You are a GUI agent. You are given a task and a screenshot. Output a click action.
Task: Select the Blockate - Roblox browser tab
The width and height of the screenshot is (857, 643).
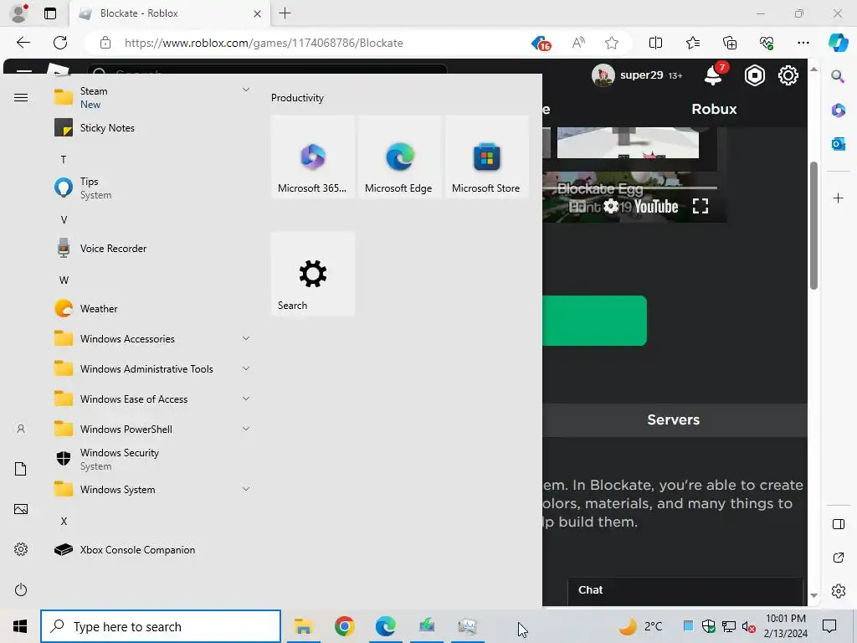pyautogui.click(x=167, y=13)
